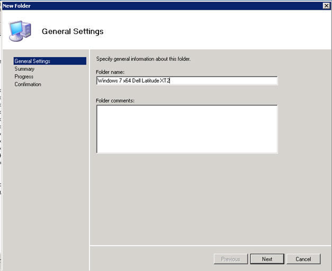Image resolution: width=332 pixels, height=271 pixels.
Task: Click the disabled Previous button
Action: click(230, 259)
